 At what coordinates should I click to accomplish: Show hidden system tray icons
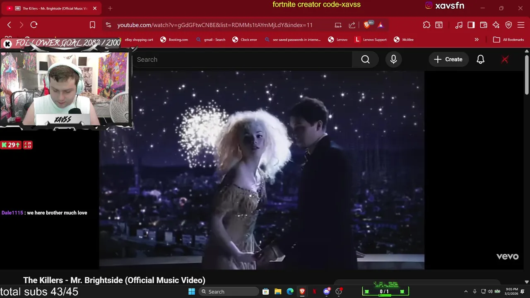click(x=466, y=291)
